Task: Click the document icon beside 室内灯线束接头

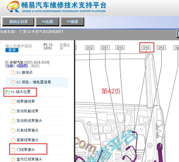Action: click(13, 159)
